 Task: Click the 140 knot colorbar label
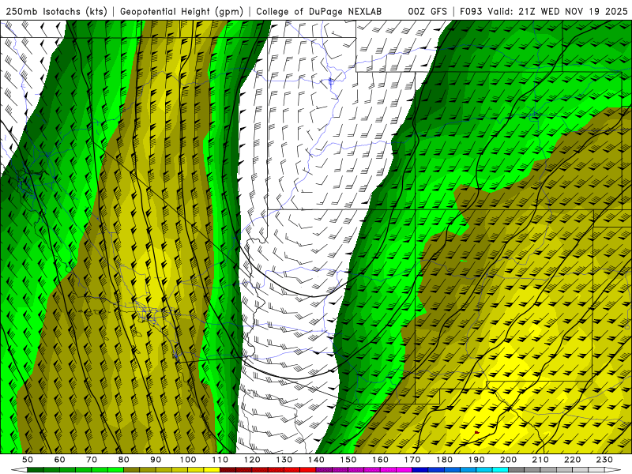pyautogui.click(x=317, y=460)
